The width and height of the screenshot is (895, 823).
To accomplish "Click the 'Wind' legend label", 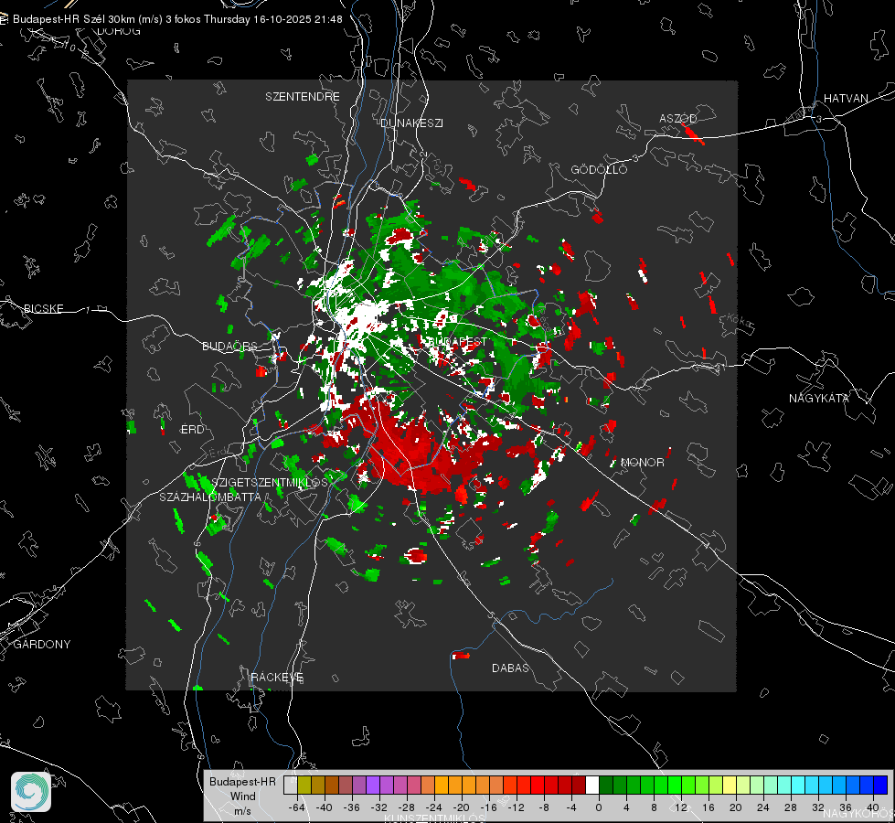I will [242, 796].
